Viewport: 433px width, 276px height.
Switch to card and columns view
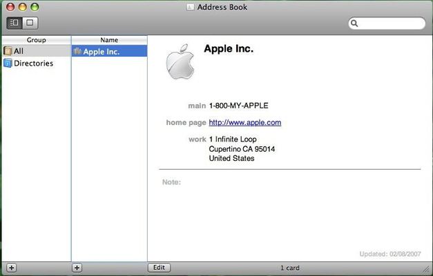[15, 23]
